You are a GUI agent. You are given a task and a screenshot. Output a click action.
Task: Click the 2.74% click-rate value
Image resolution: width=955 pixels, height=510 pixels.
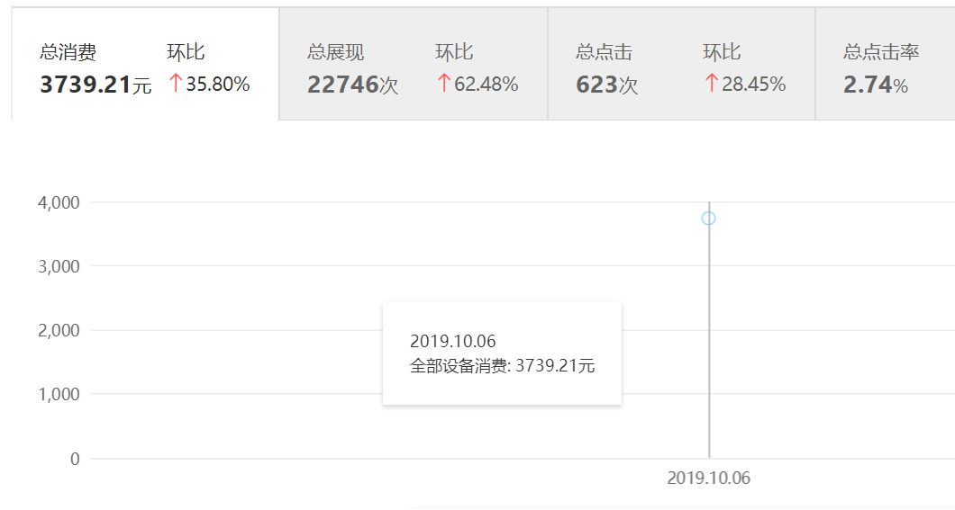click(875, 85)
